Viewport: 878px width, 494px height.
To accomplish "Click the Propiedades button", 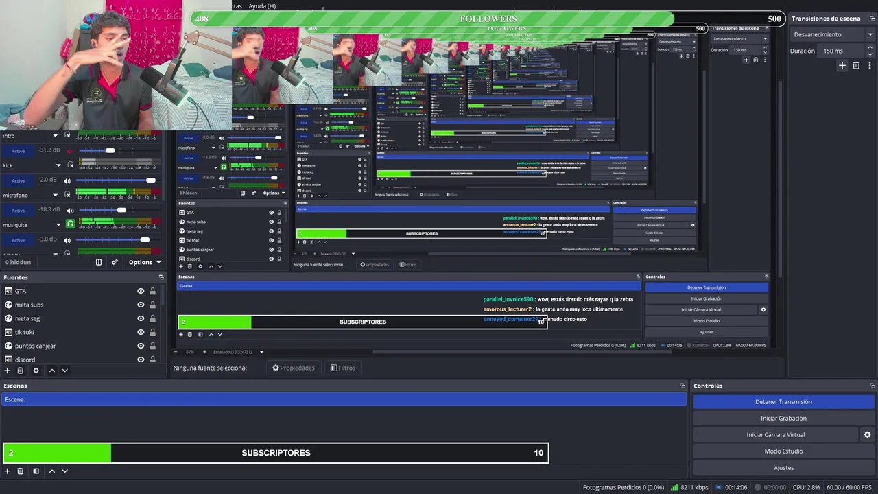I will [x=294, y=368].
